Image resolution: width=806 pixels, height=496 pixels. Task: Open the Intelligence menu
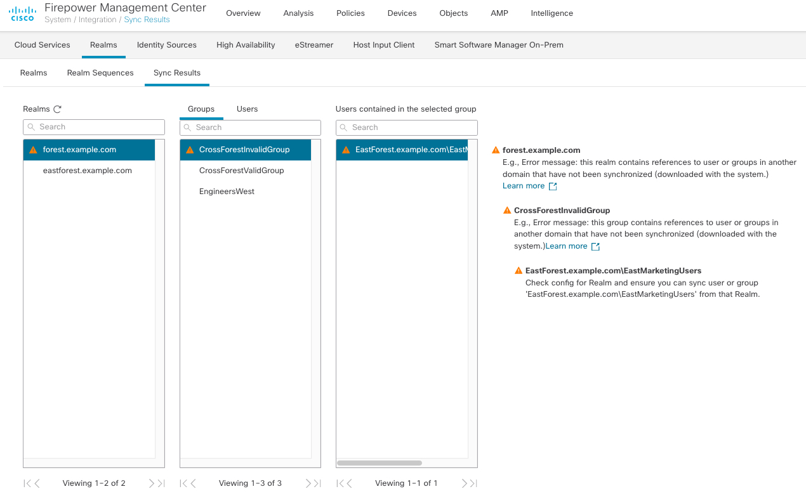552,13
